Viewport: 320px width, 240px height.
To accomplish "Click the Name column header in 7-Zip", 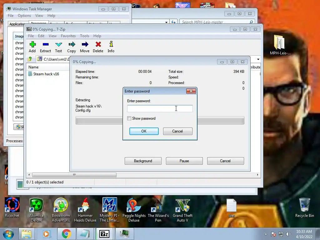I will 33,67.
